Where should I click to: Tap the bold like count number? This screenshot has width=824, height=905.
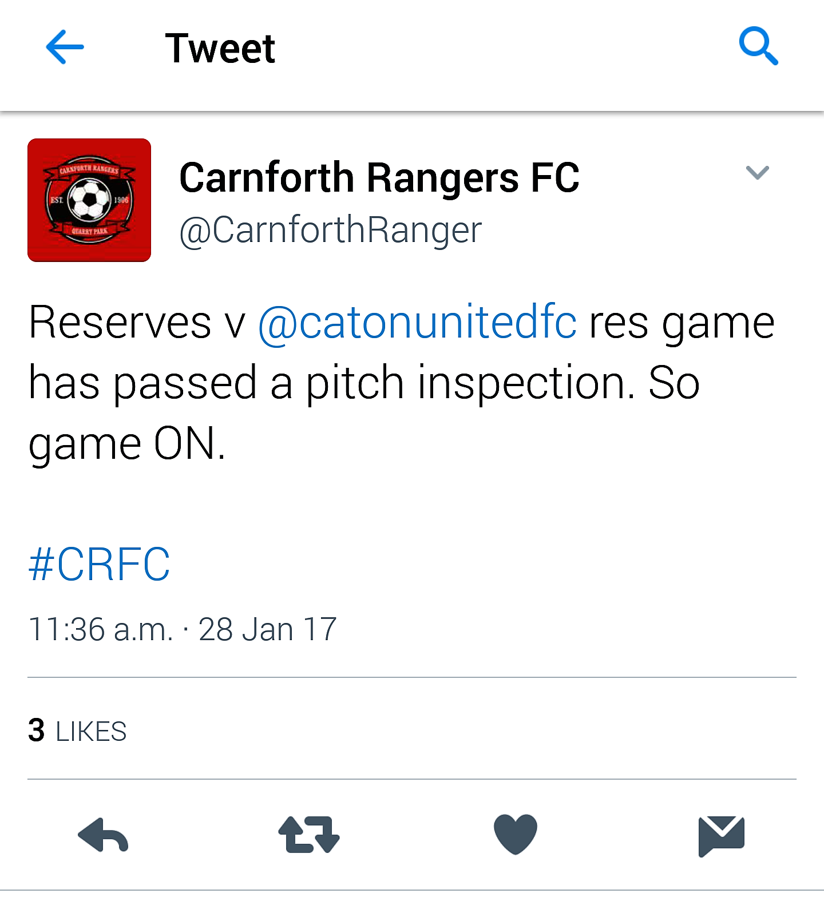(37, 731)
